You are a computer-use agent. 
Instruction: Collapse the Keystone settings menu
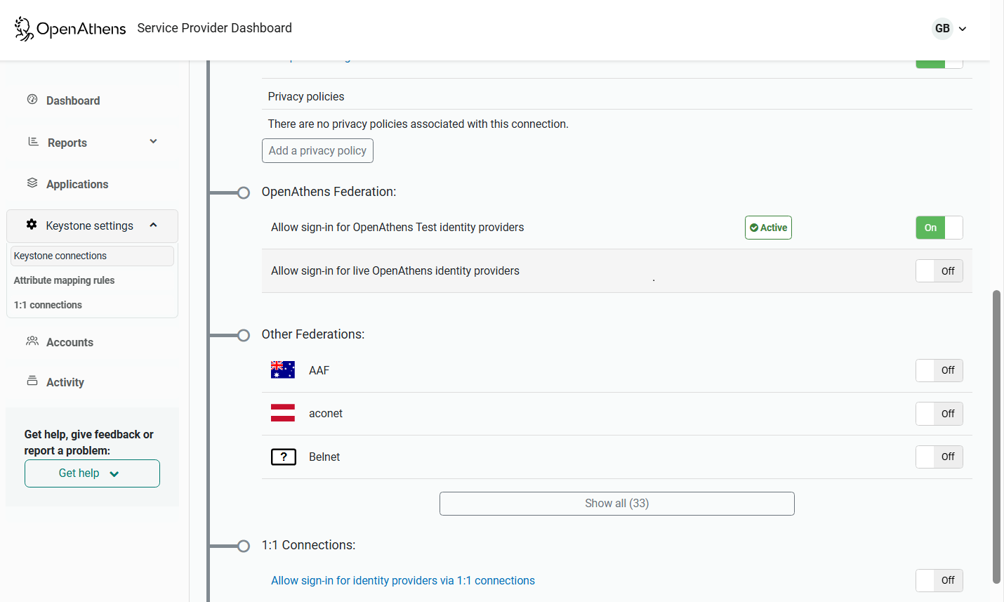(x=153, y=225)
